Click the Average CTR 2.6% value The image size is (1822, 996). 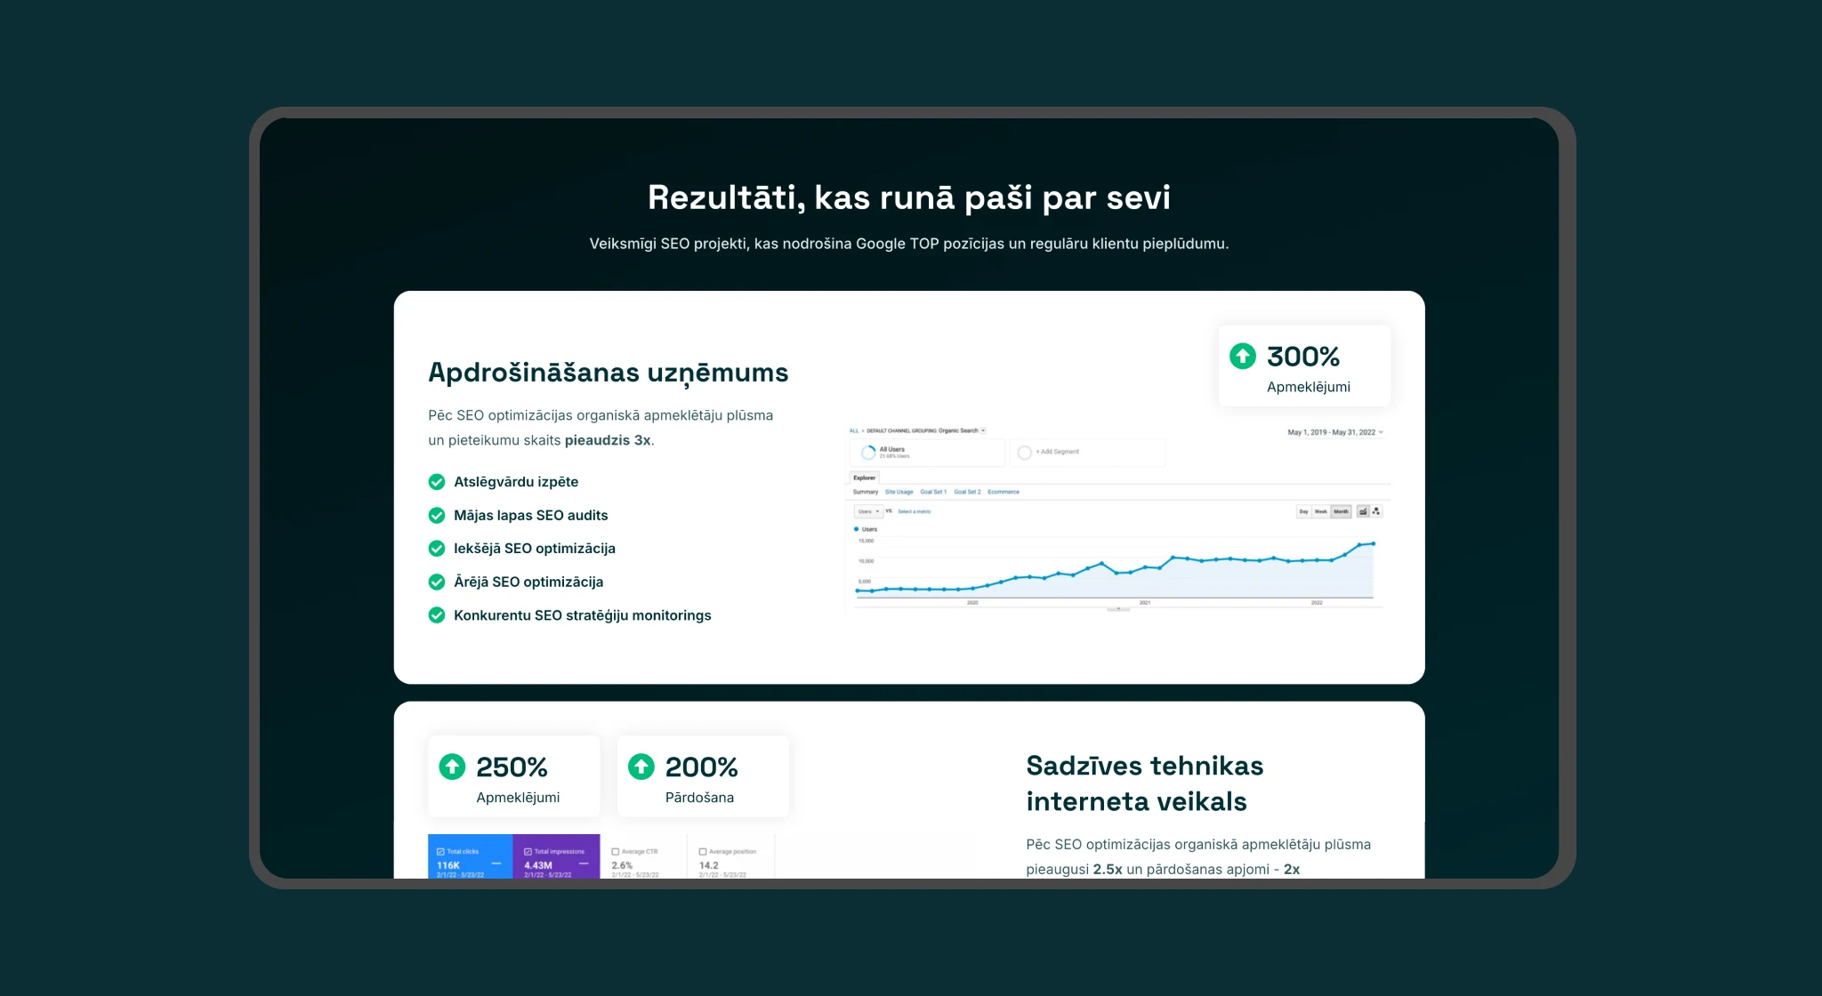tap(622, 865)
